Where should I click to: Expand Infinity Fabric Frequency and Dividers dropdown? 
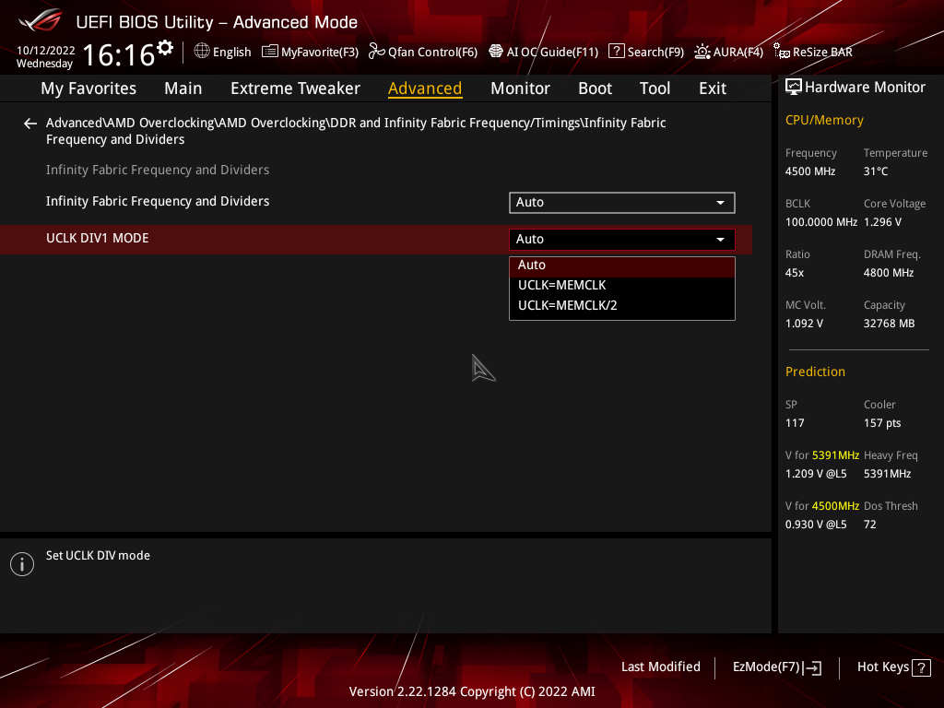622,203
